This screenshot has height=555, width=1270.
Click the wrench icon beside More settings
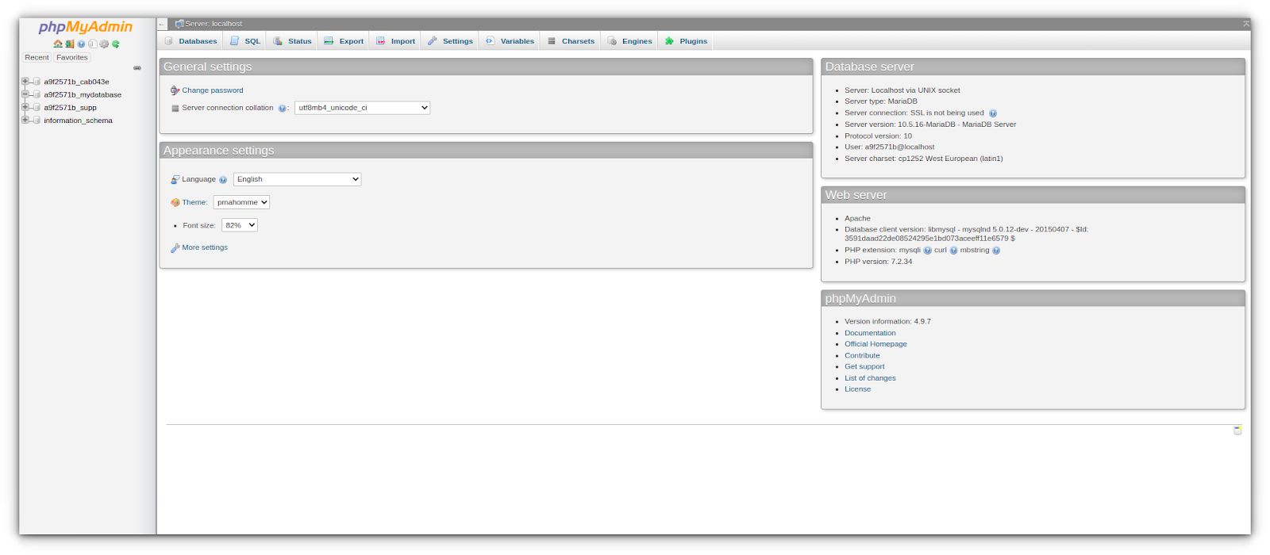pyautogui.click(x=175, y=248)
